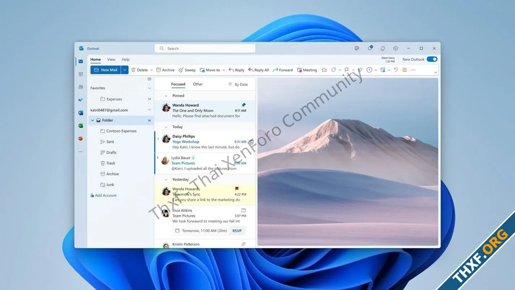The image size is (515, 290).
Task: Mark message as read or unread envelope icon
Action: click(x=324, y=70)
